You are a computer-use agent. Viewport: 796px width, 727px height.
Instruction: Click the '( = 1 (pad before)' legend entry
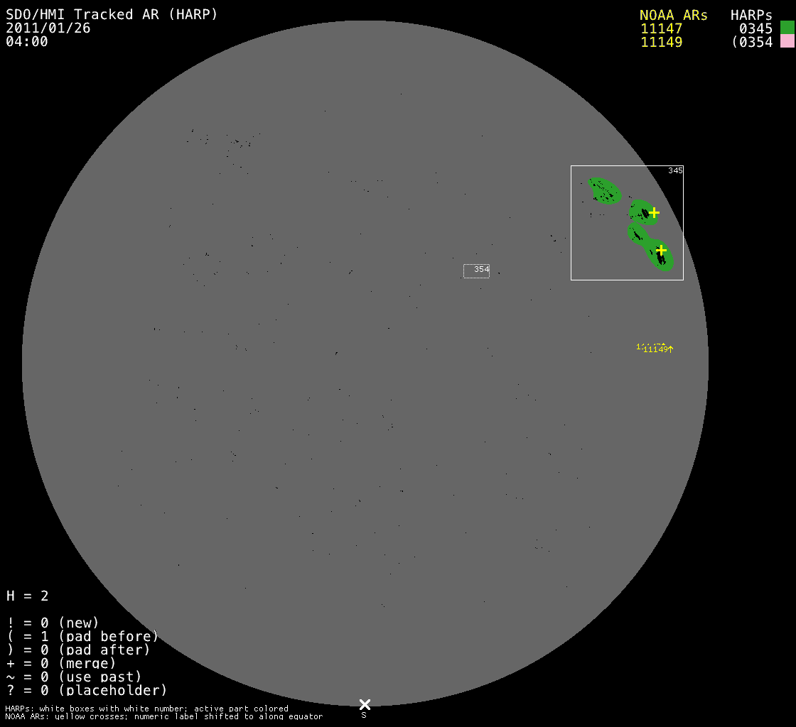click(82, 636)
